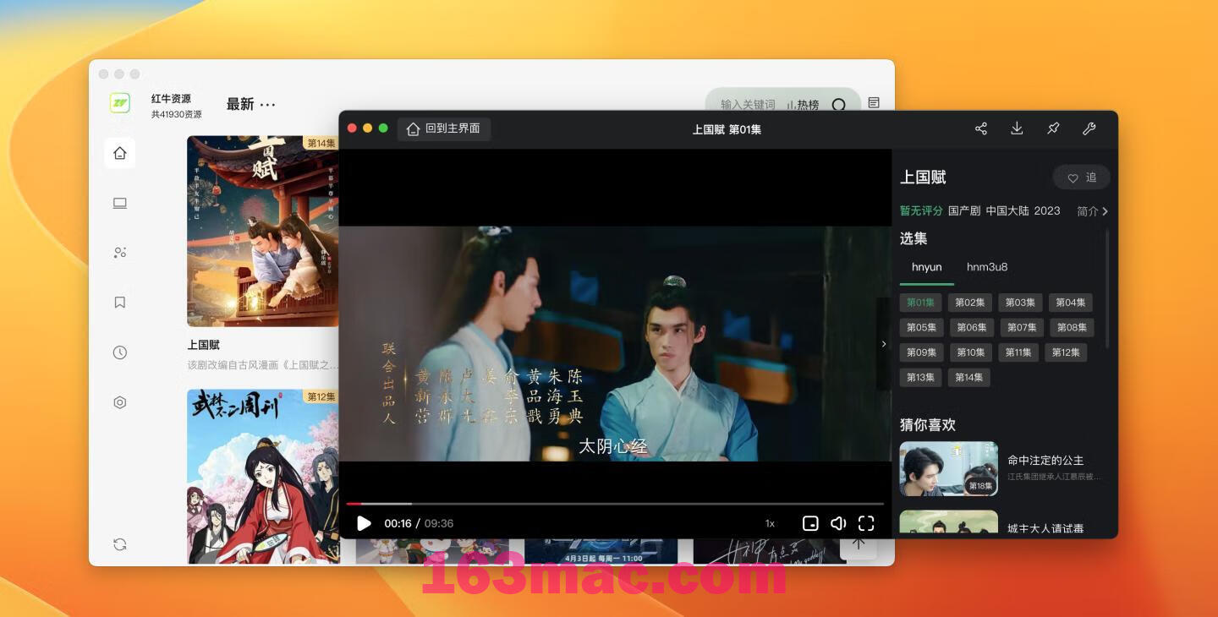Pin the player window on top
This screenshot has width=1218, height=617.
[x=1053, y=128]
